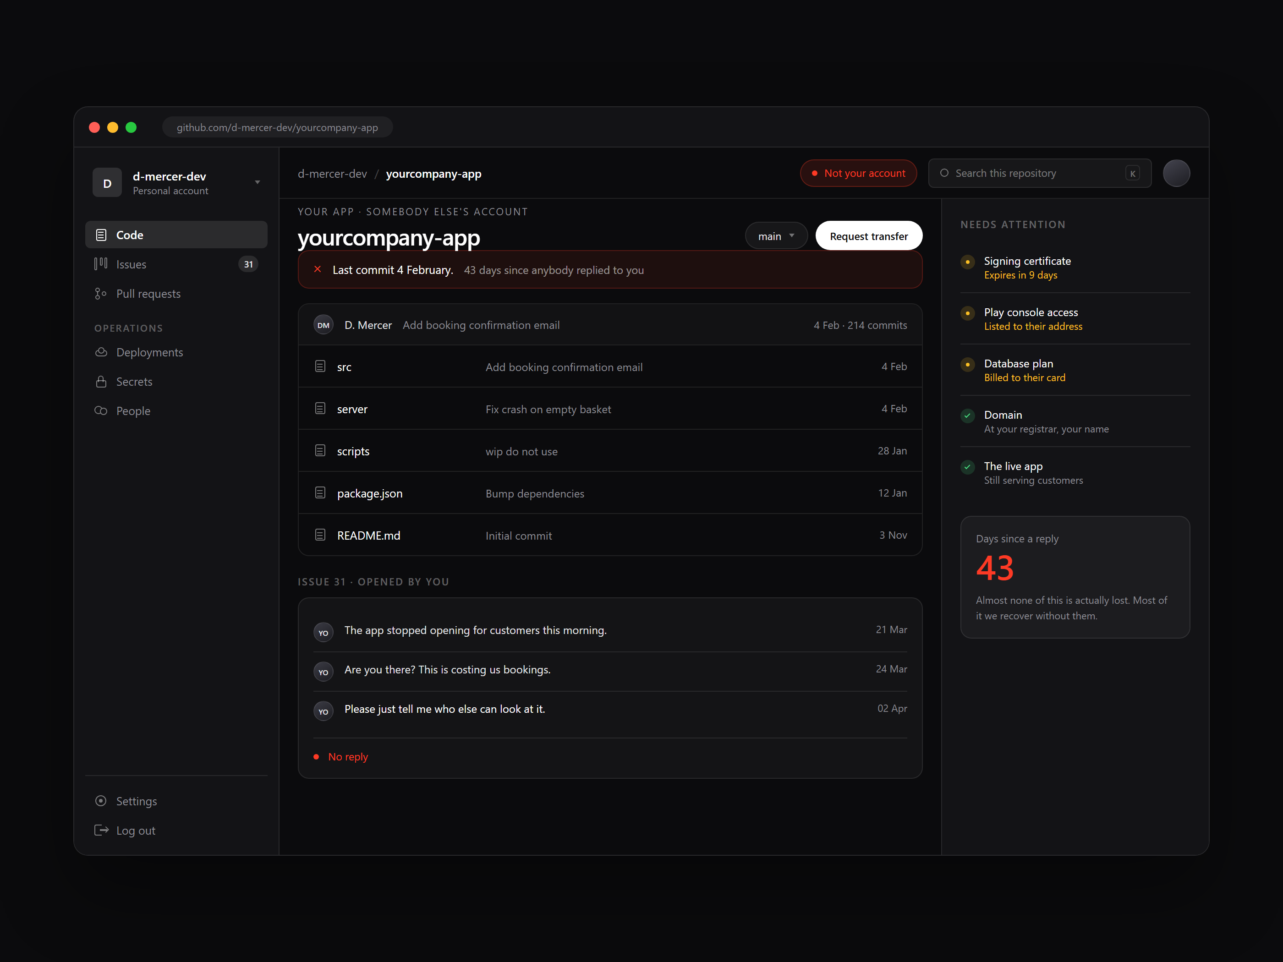Click the Code document icon in sidebar
Image resolution: width=1283 pixels, height=962 pixels.
(101, 235)
